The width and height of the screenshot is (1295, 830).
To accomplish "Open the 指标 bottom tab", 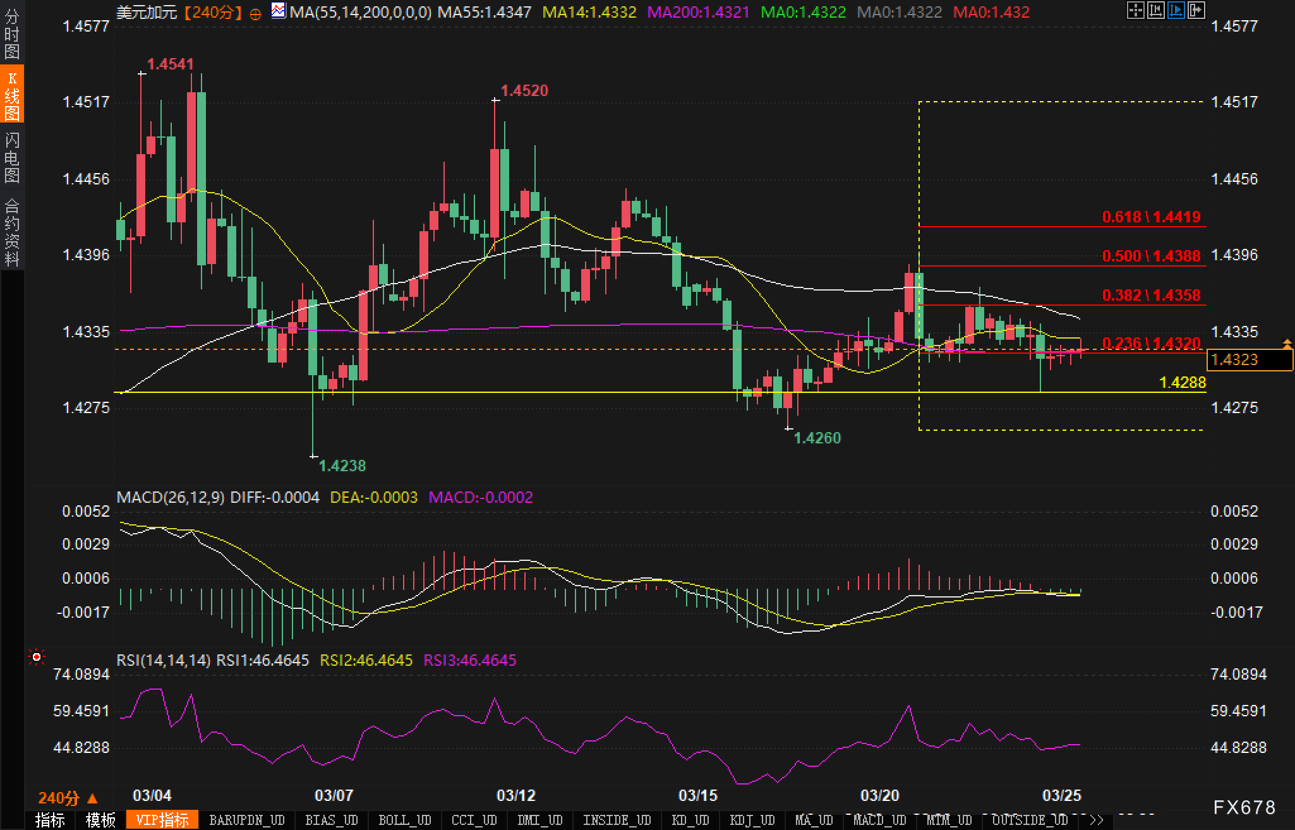I will (x=50, y=820).
